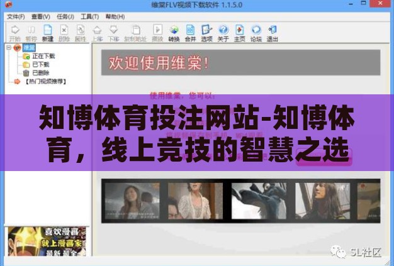This screenshot has width=394, height=266.
Task: Open 选项 (Options) from the toolbar
Action: point(207,33)
